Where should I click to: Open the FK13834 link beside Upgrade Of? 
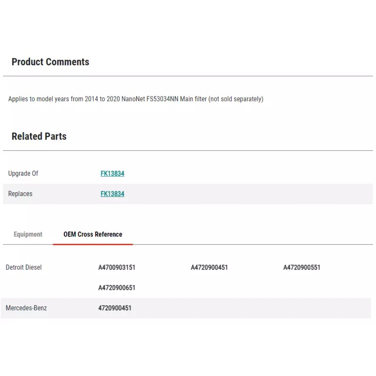112,173
